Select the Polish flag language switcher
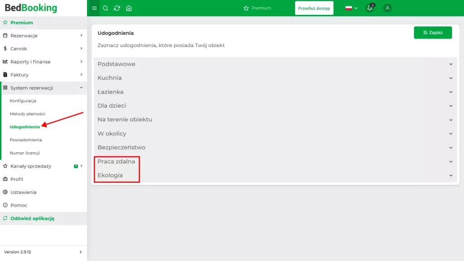Viewport: 464px width, 261px height. pyautogui.click(x=349, y=8)
